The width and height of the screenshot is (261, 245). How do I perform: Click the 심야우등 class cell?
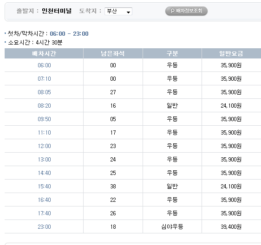tap(172, 227)
